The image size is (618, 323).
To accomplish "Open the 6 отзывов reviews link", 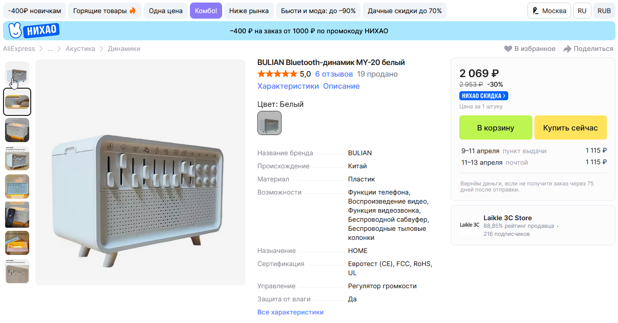I will (333, 74).
